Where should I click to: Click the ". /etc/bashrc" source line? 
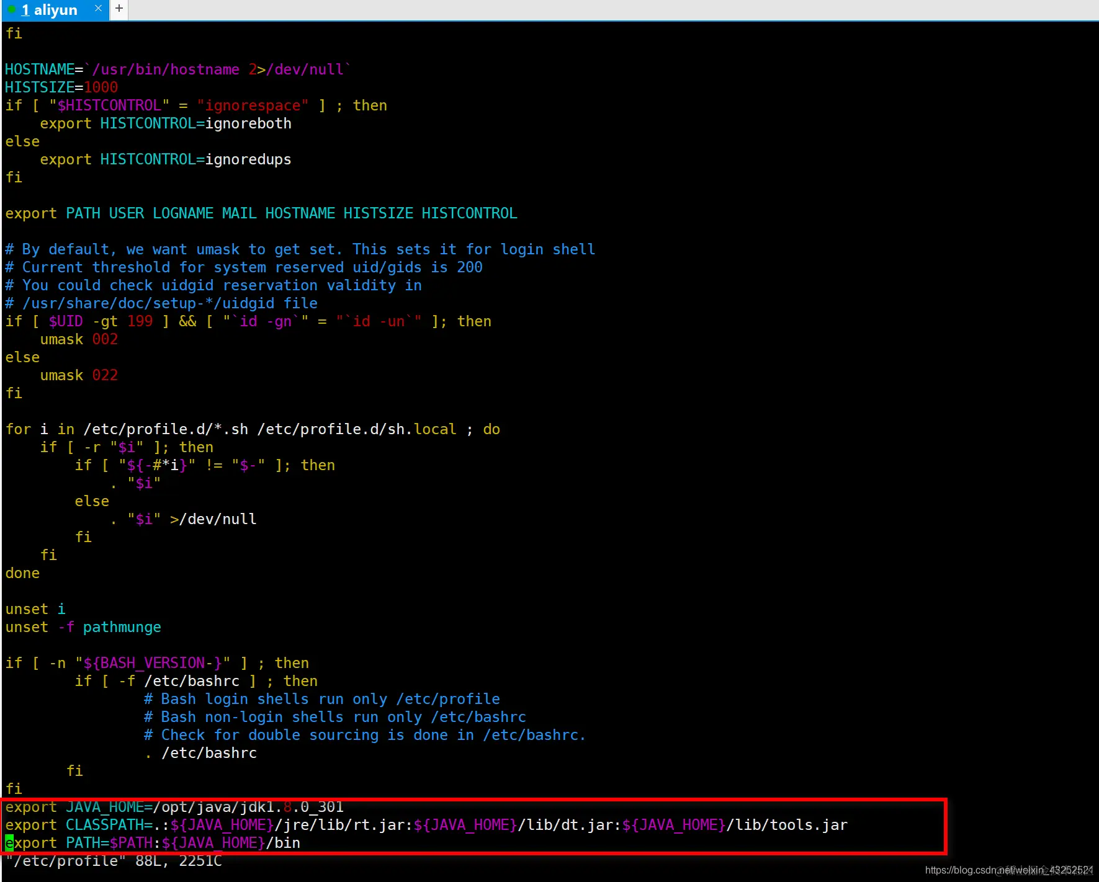point(200,753)
